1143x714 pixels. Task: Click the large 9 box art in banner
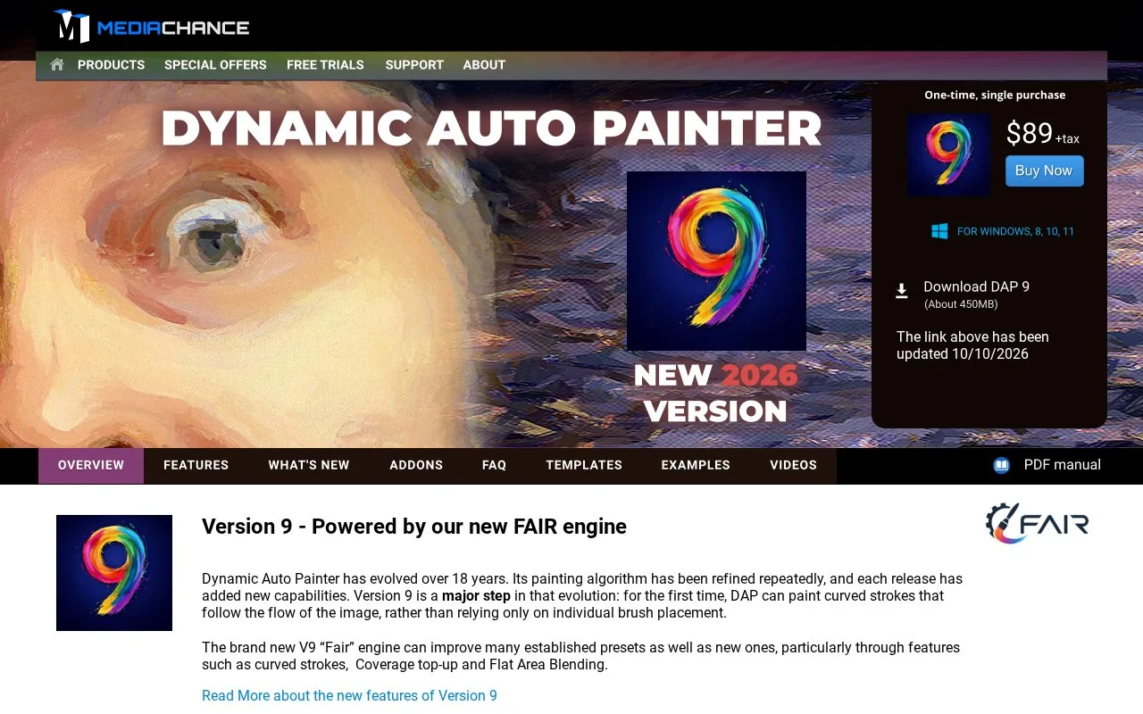(716, 261)
